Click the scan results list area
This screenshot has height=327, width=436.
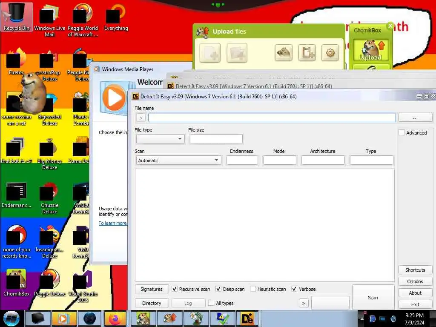pos(264,225)
